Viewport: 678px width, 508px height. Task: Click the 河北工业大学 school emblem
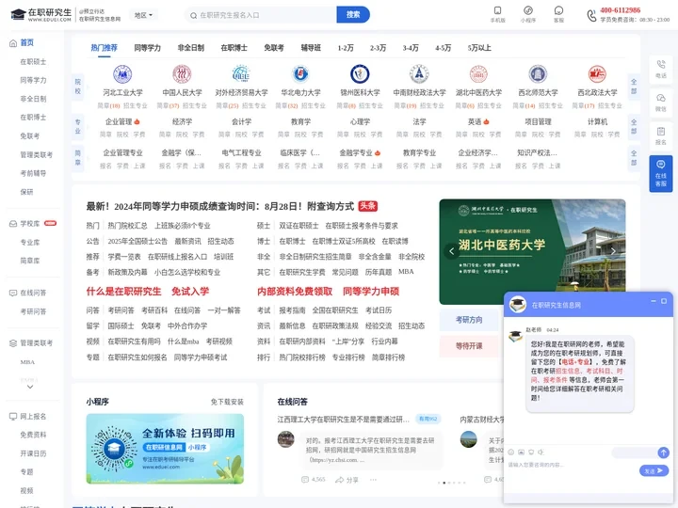[122, 74]
